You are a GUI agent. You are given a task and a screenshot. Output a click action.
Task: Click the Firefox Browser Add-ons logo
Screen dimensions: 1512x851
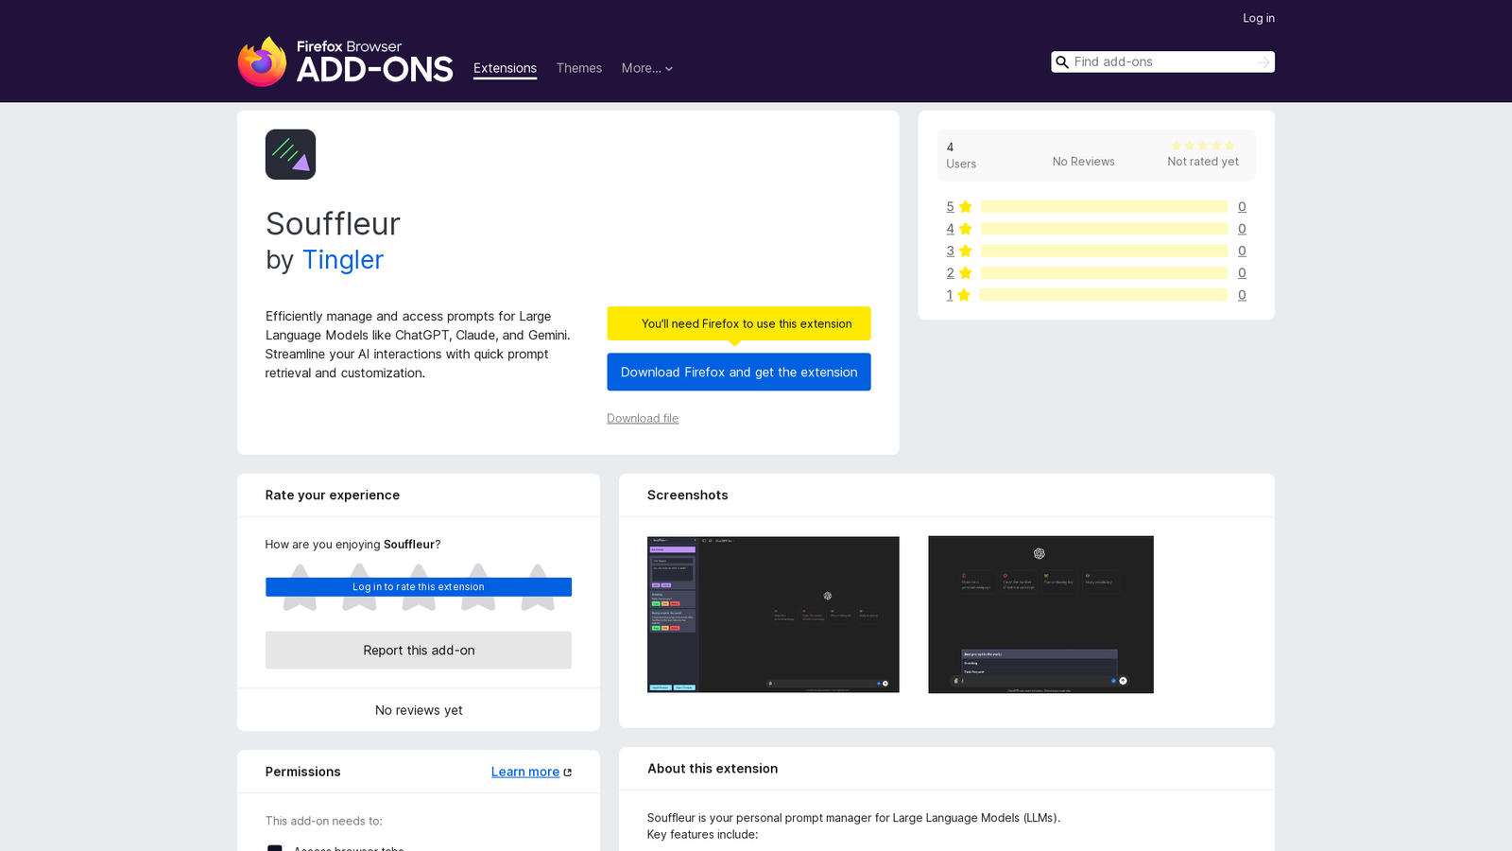pyautogui.click(x=345, y=61)
